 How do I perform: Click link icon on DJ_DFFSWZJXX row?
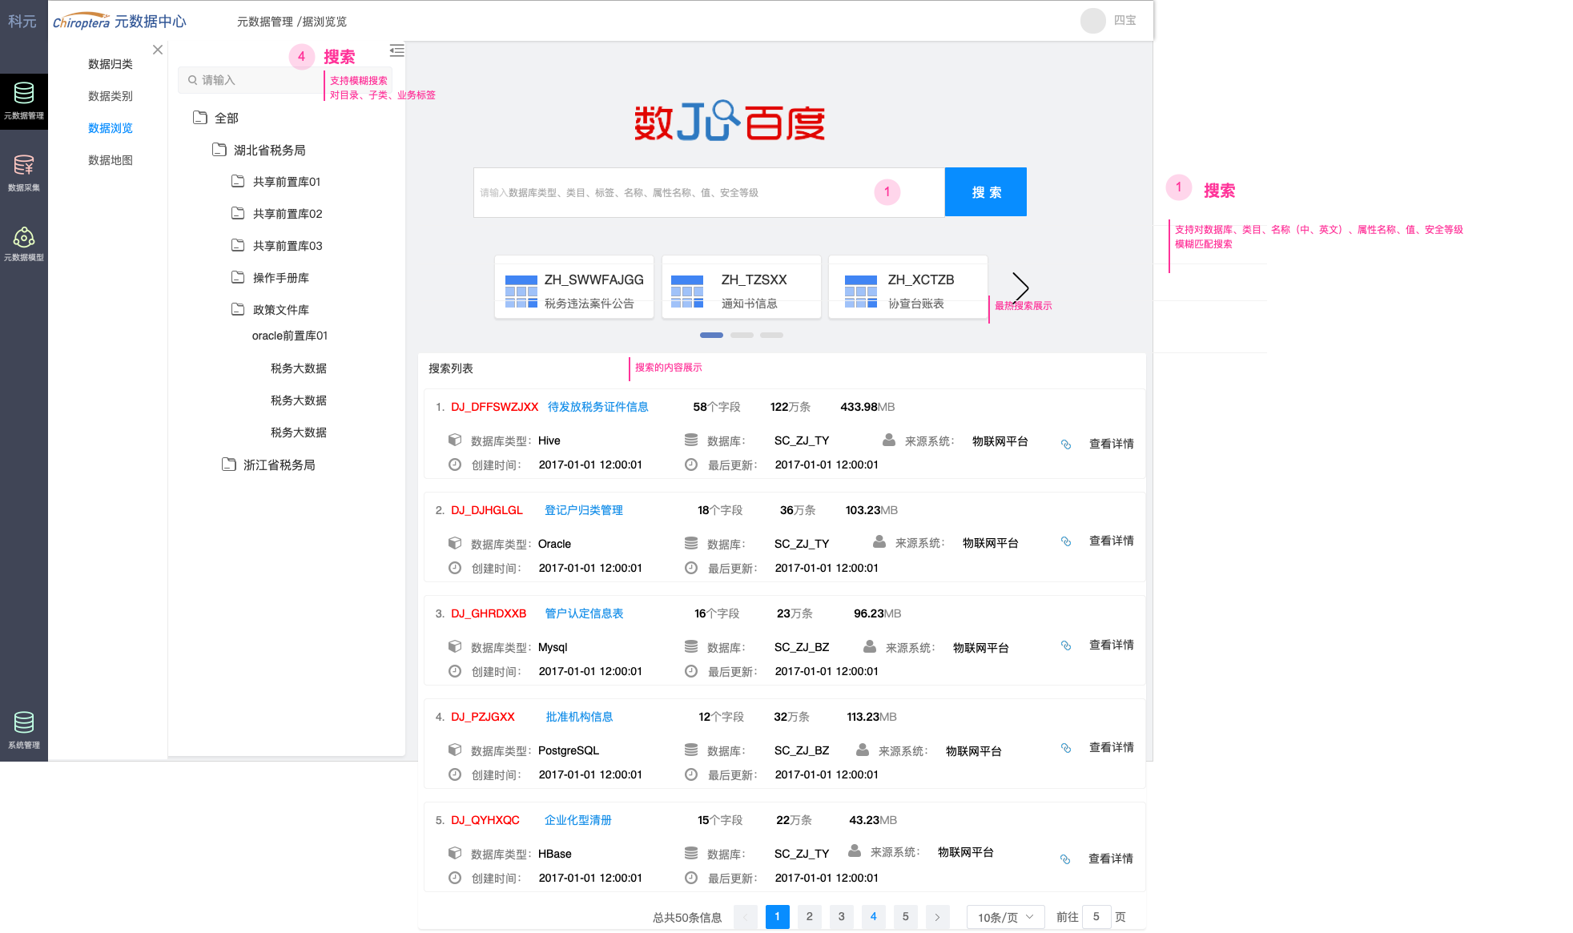(1066, 444)
